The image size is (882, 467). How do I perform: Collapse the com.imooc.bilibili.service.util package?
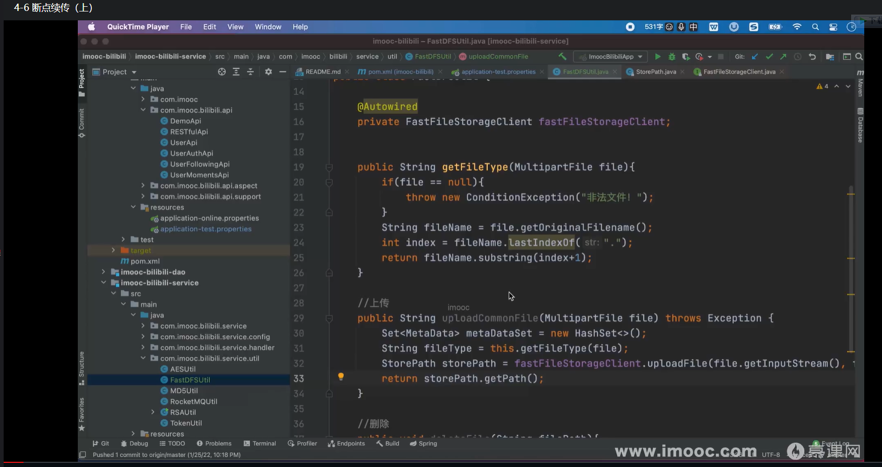[143, 359]
